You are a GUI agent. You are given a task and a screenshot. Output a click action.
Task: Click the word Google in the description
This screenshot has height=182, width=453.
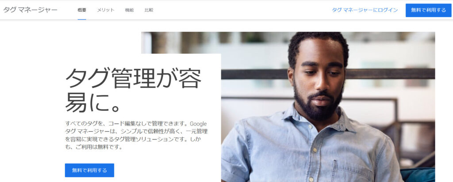click(x=198, y=124)
